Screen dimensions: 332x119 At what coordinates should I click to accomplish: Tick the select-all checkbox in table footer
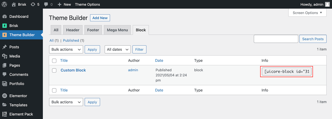[54, 90]
